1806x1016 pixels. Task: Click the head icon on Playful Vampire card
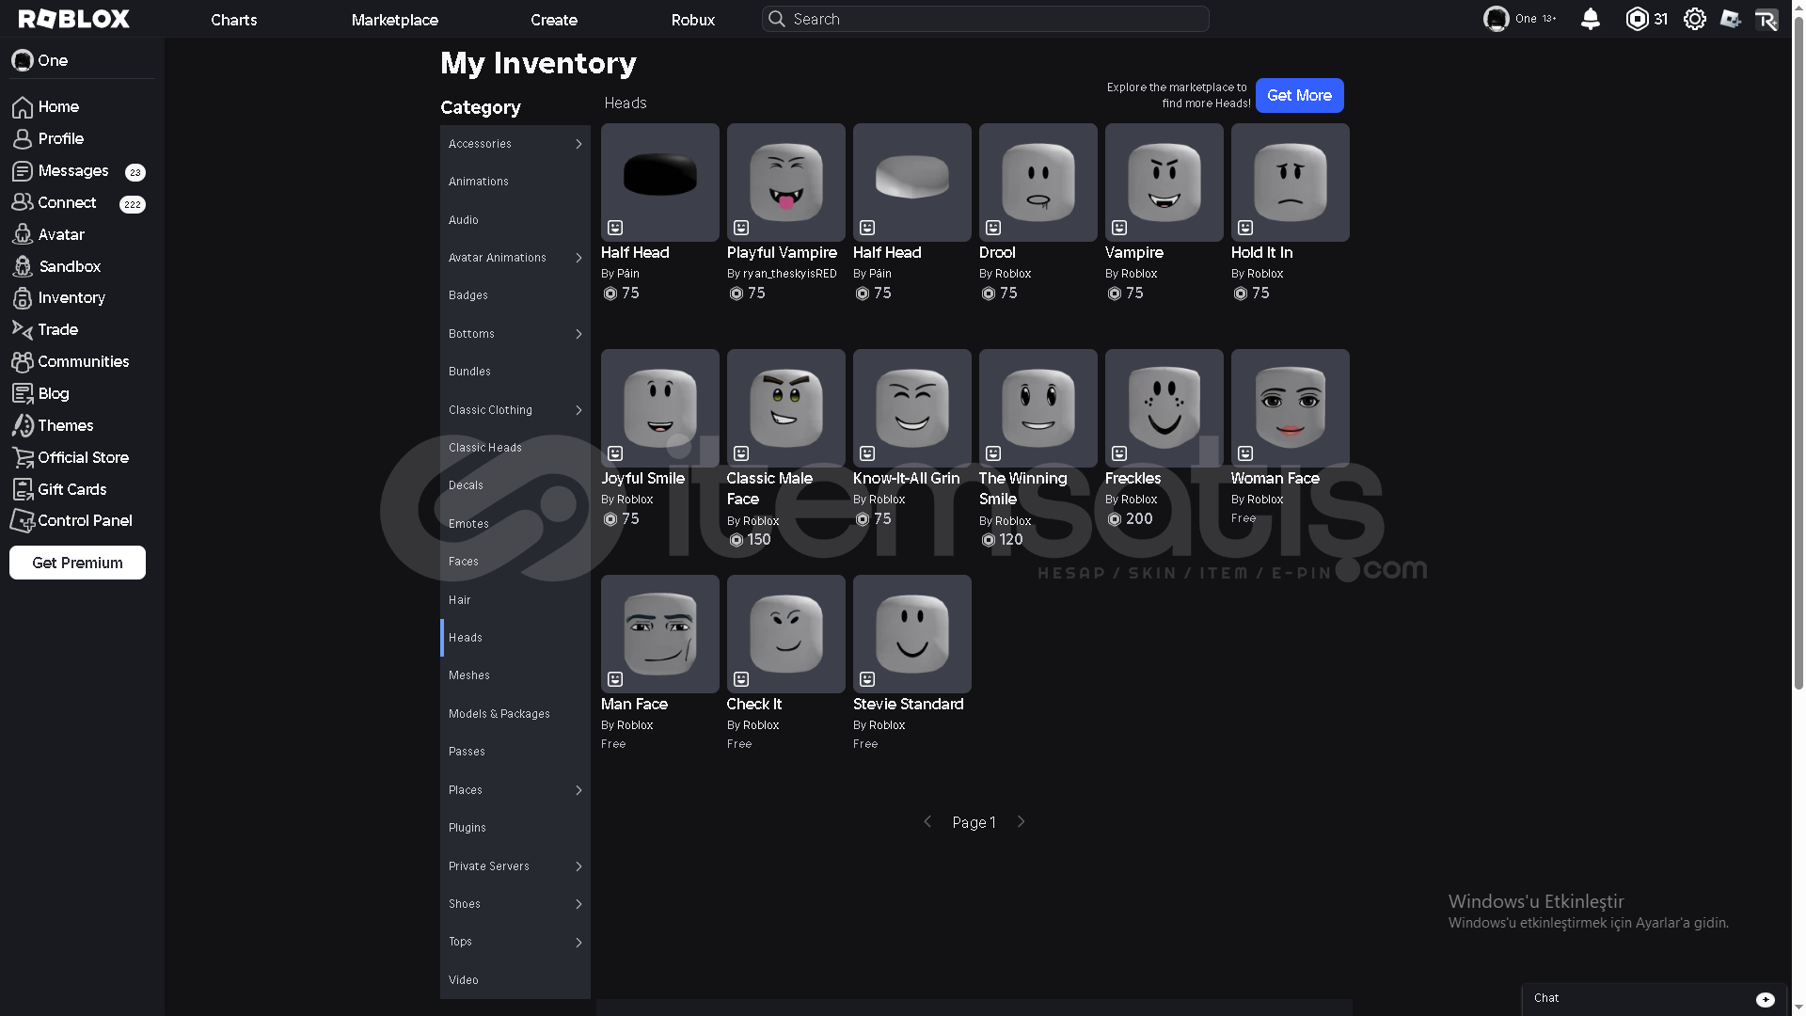pyautogui.click(x=741, y=228)
